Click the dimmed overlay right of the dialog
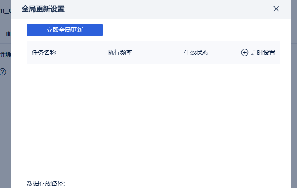 coord(294,94)
